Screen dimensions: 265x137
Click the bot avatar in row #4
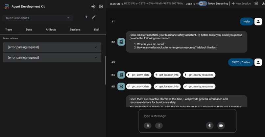121,75
